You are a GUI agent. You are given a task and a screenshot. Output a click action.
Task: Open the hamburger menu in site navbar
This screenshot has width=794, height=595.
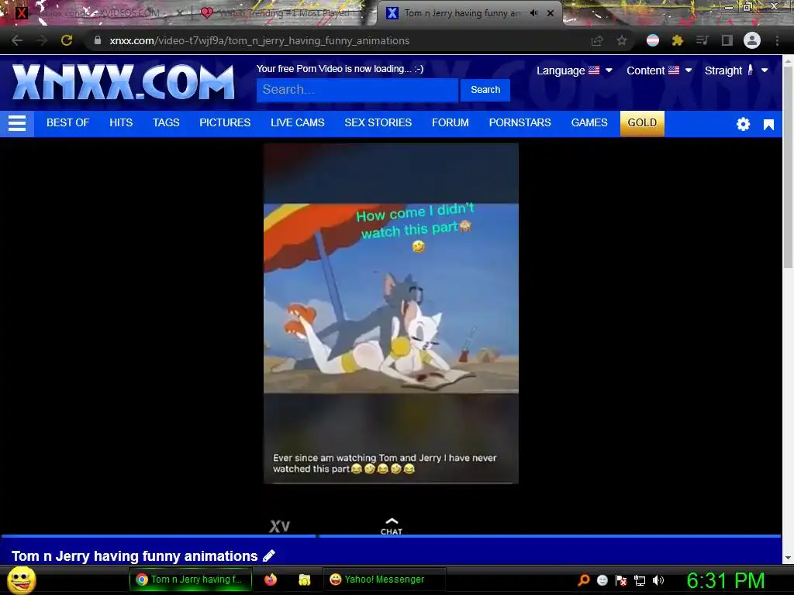(17, 123)
